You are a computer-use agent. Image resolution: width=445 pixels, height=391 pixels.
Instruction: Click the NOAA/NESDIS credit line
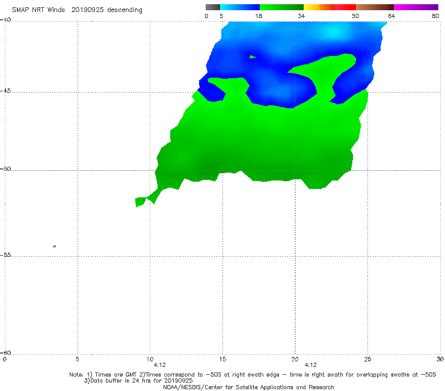(248, 387)
